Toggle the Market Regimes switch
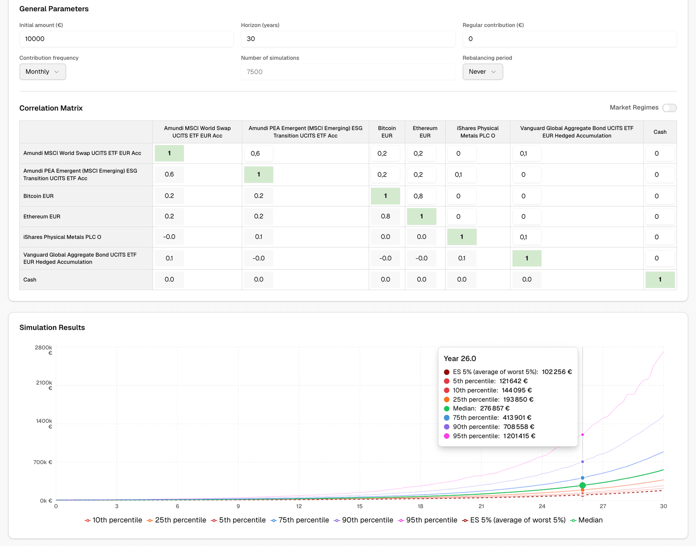Viewport: 696px width, 546px height. tap(669, 108)
